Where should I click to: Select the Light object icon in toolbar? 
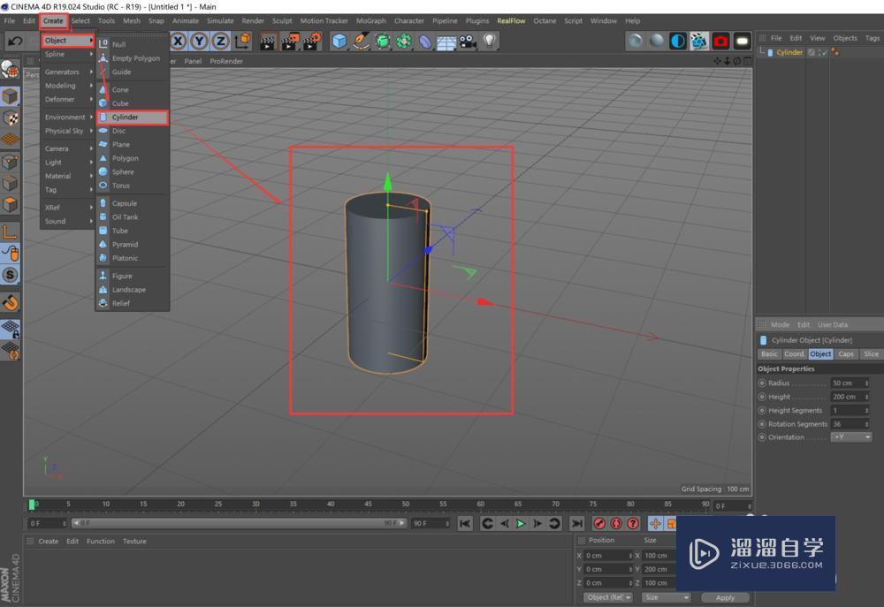[489, 41]
